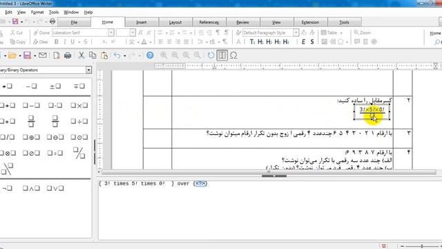
Task: Toggle the Formula Cursor button
Action: [222, 55]
